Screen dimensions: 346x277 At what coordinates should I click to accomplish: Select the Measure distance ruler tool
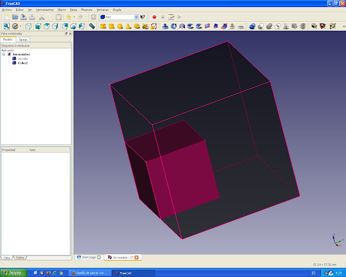[92, 27]
